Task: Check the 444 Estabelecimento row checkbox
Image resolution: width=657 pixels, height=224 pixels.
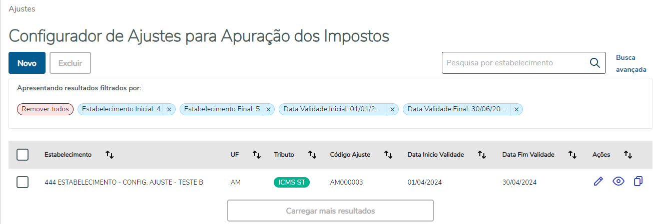Action: [x=23, y=182]
